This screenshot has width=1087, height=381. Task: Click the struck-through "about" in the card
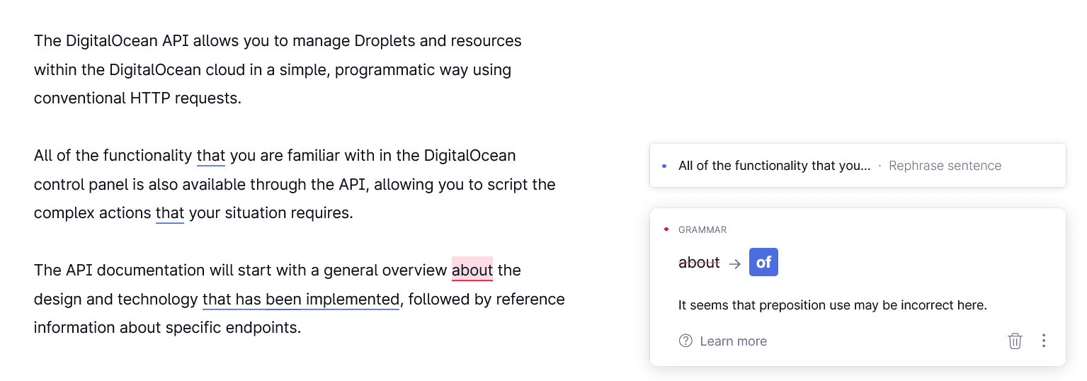click(x=699, y=263)
